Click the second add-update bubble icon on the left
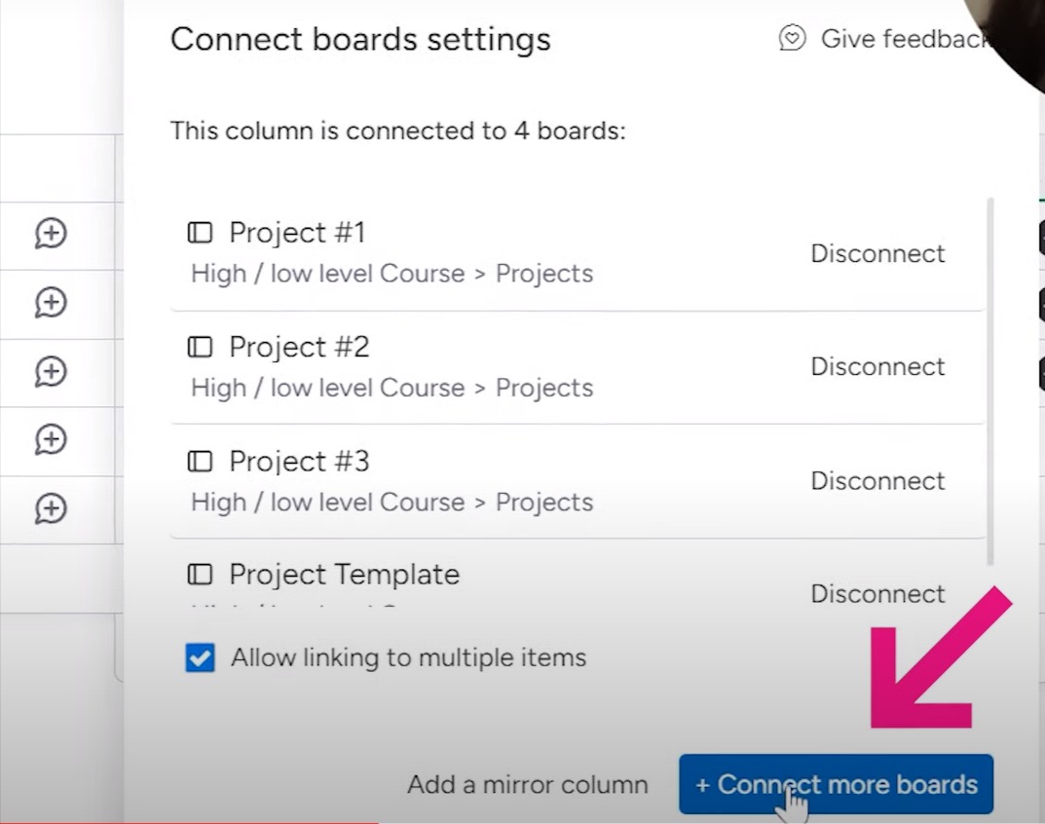The width and height of the screenshot is (1045, 824). tap(52, 303)
